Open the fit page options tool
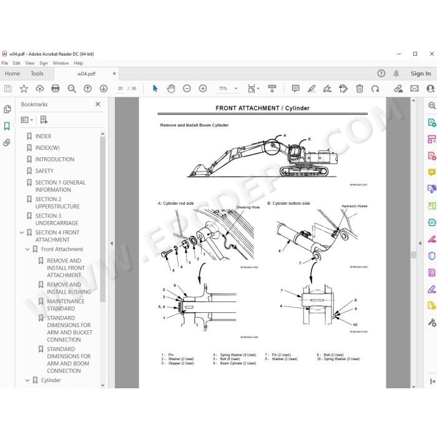437x437 pixels. coord(253,89)
